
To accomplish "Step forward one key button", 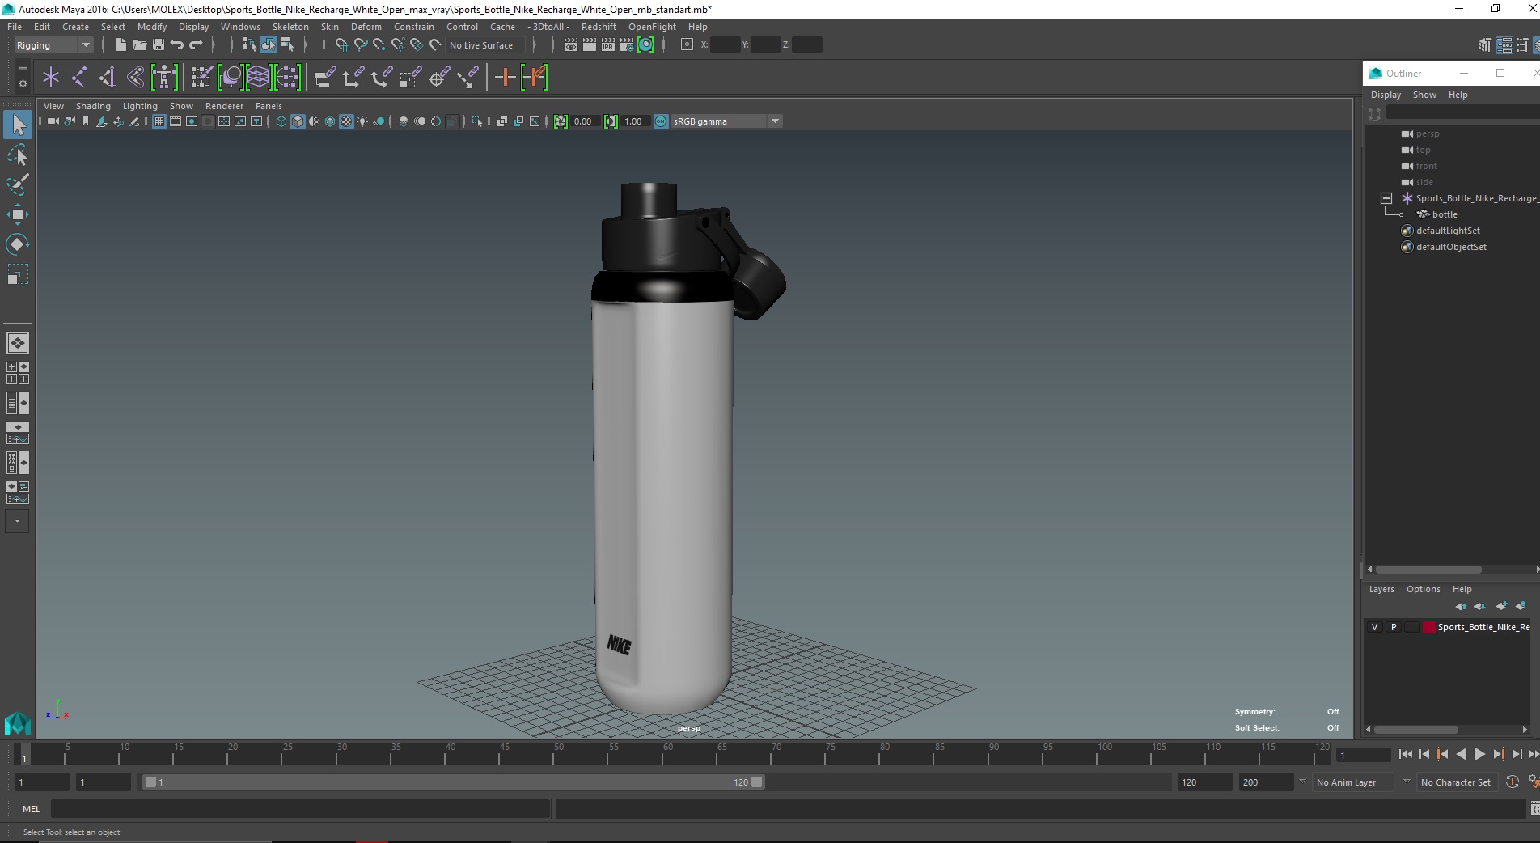I will [1498, 754].
